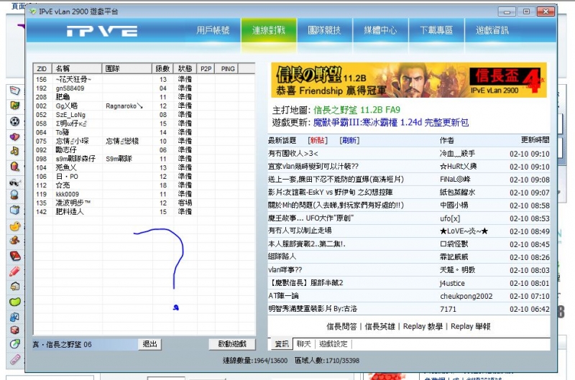Go to the 媒體中心 tab

[380, 30]
